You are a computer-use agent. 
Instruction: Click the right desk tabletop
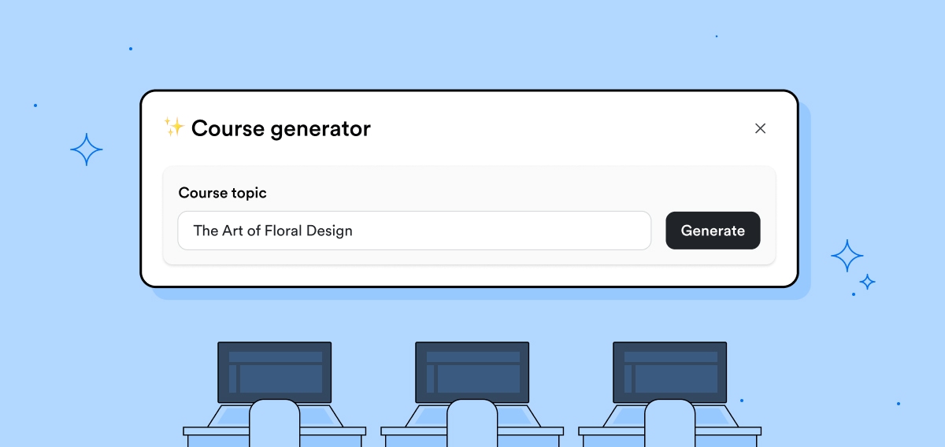(670, 431)
